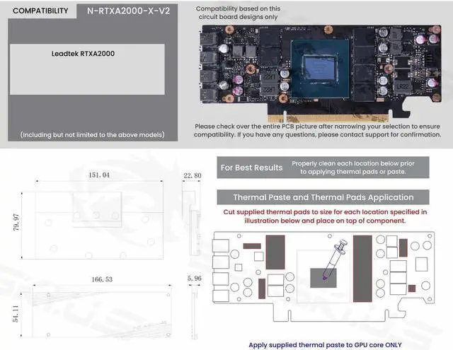The height and width of the screenshot is (350, 453).
Task: Select the Leadtek RTXA2000 model entry
Action: (84, 53)
